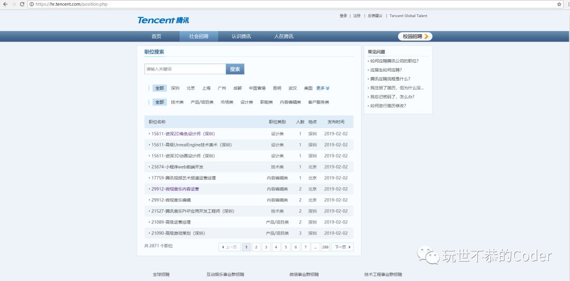Open job 21089-高级运营经理
This screenshot has height=281, width=570.
pyautogui.click(x=171, y=222)
